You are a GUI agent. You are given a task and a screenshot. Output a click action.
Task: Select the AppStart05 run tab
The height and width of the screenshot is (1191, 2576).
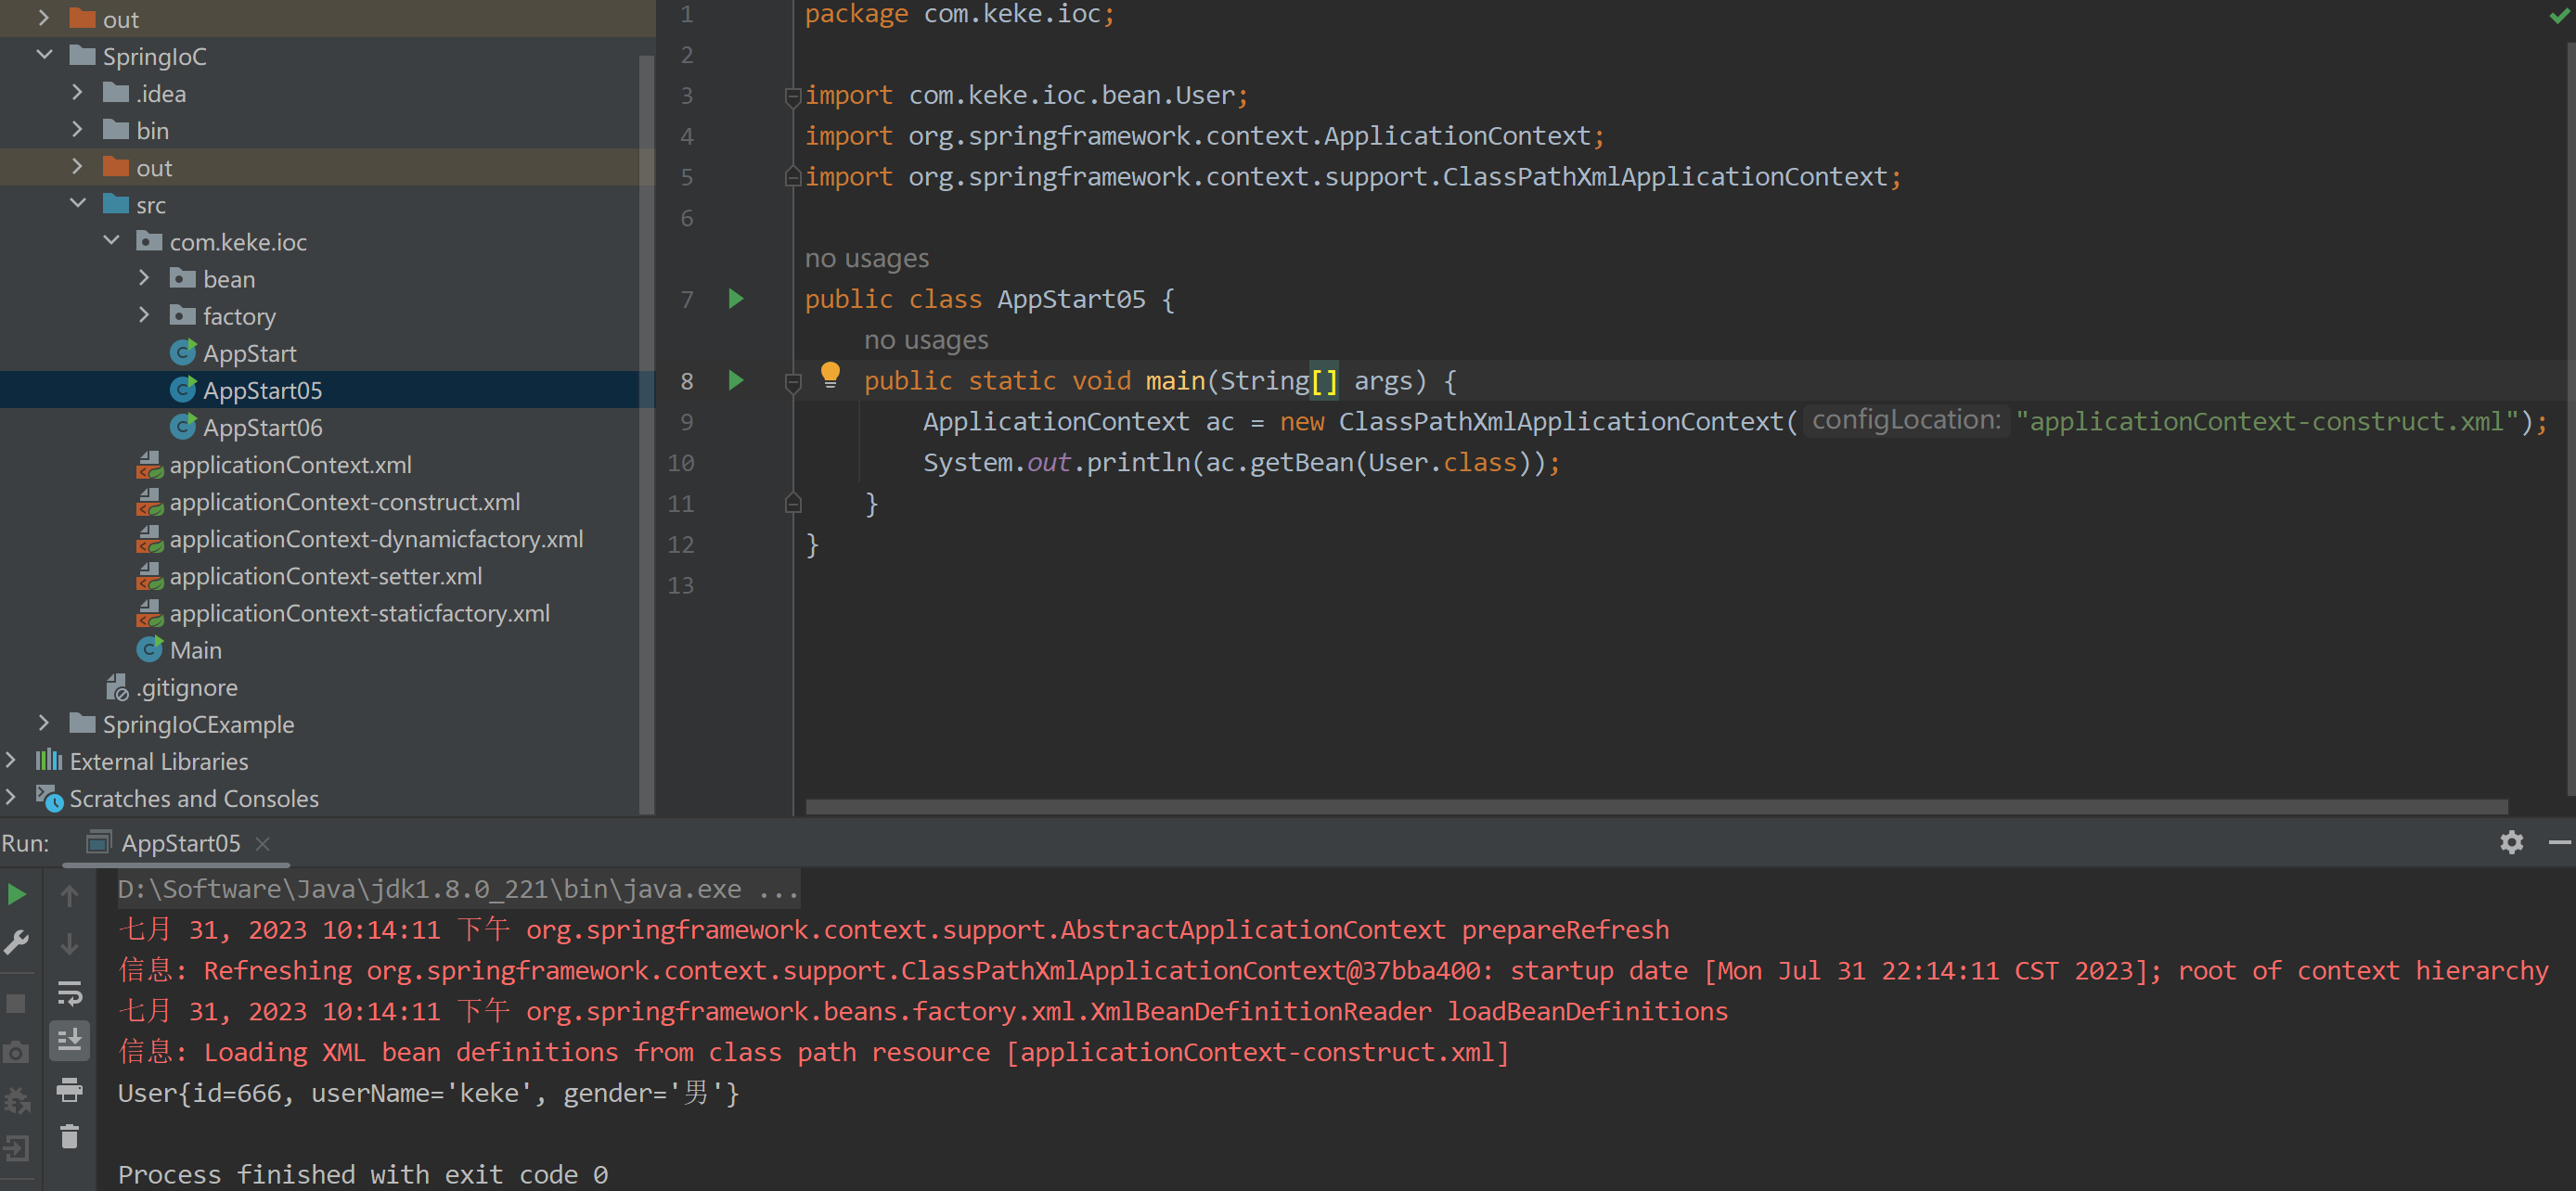(180, 843)
